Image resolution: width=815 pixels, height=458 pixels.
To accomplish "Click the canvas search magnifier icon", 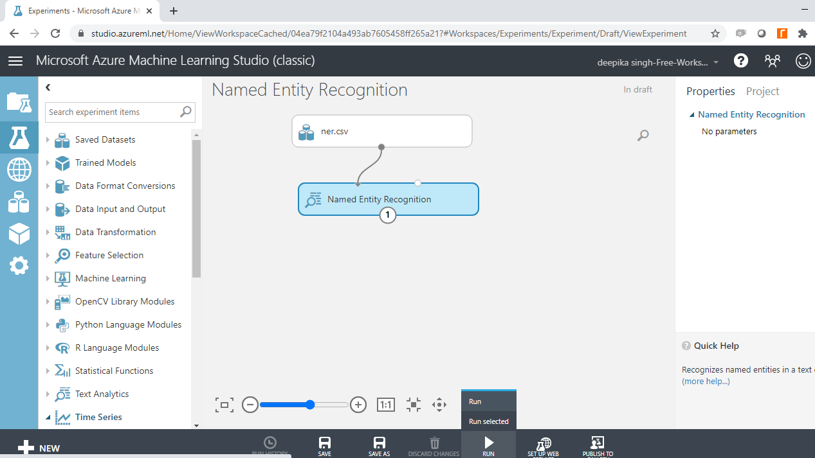I will point(643,136).
